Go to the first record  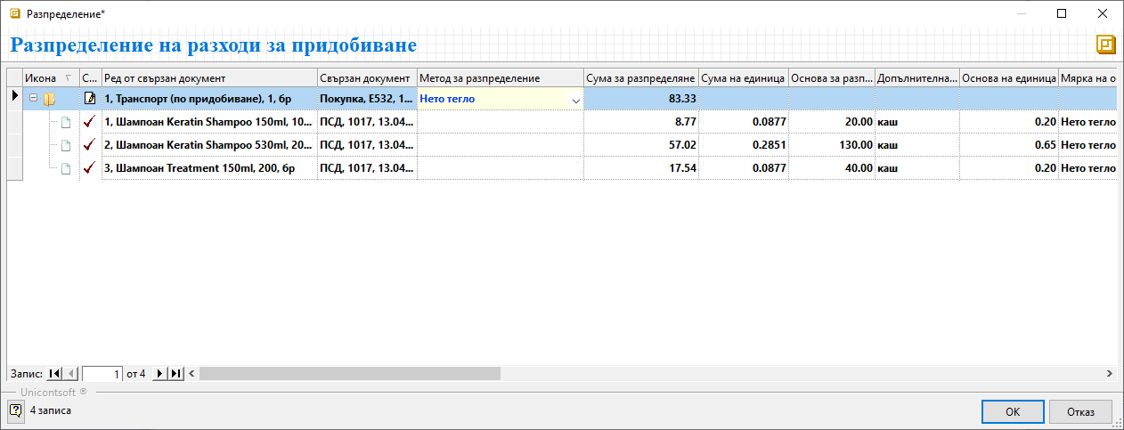coord(55,374)
